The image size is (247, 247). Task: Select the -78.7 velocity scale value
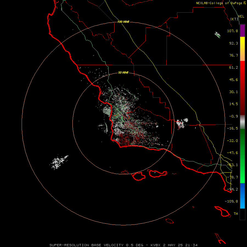click(x=232, y=177)
